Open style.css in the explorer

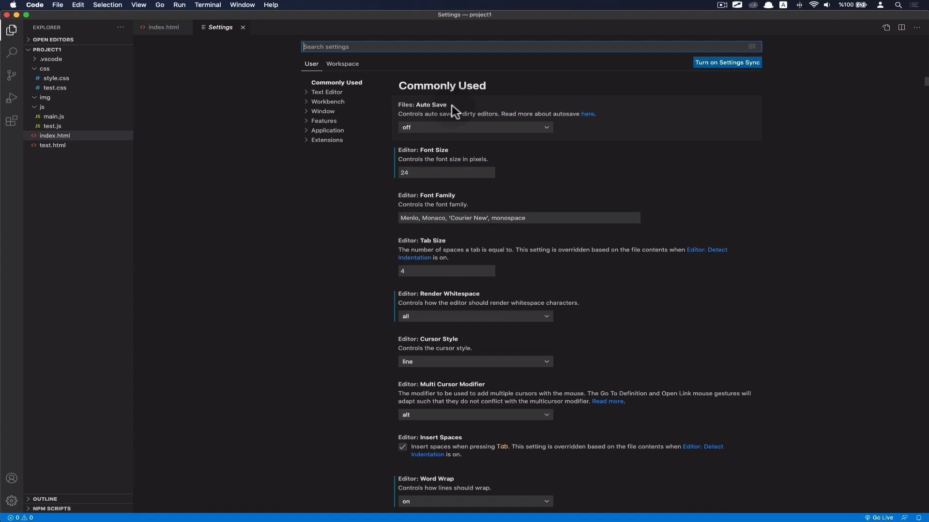click(56, 78)
